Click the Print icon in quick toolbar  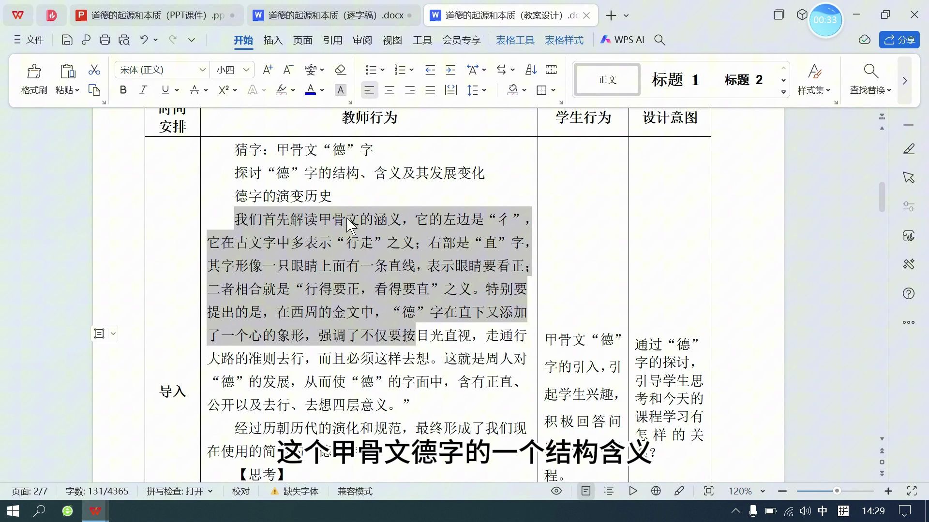[x=105, y=40]
